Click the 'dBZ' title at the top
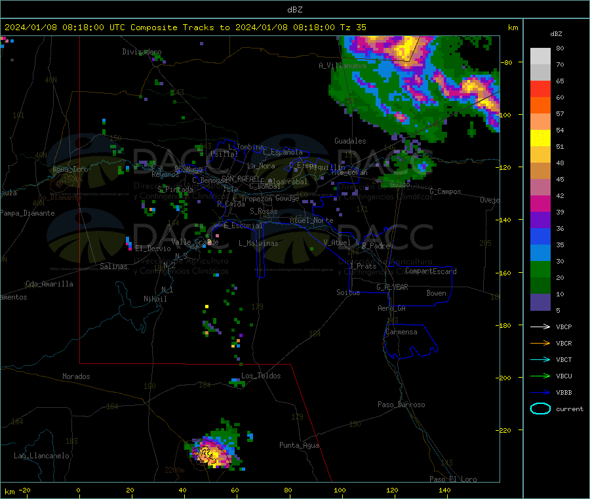 (294, 10)
